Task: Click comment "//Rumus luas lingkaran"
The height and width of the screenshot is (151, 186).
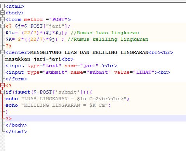Action: [105, 33]
